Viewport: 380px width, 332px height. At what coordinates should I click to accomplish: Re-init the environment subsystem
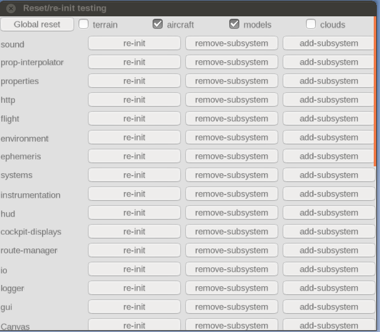(x=134, y=137)
